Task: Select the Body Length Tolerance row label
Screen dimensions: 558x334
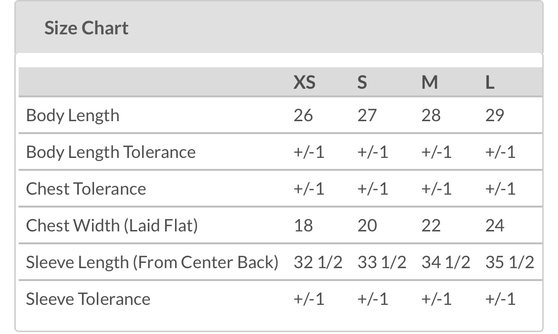Action: coord(111,152)
